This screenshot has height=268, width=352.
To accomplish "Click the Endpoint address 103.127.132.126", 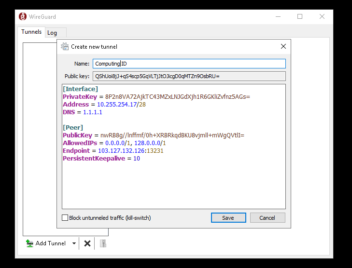I will coord(121,150).
